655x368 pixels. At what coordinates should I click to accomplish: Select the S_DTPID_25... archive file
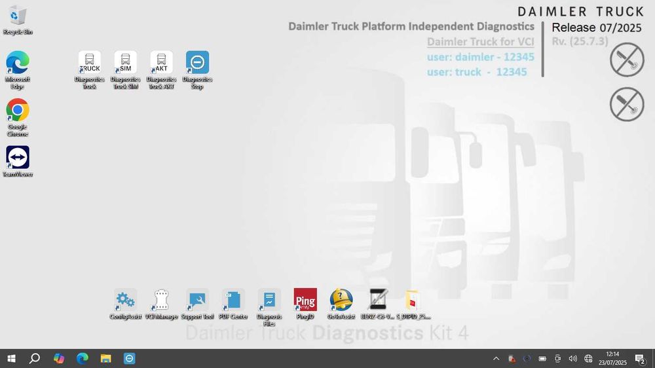[x=413, y=304]
